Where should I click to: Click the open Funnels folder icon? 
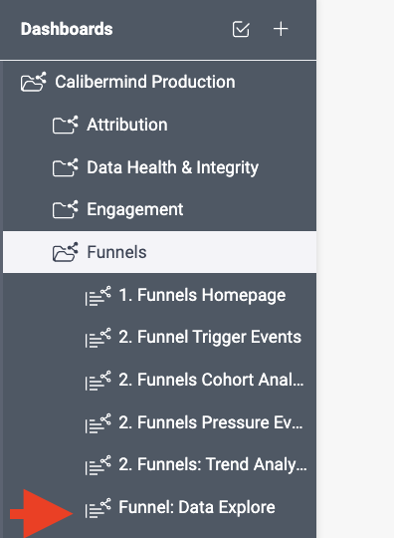pos(65,252)
